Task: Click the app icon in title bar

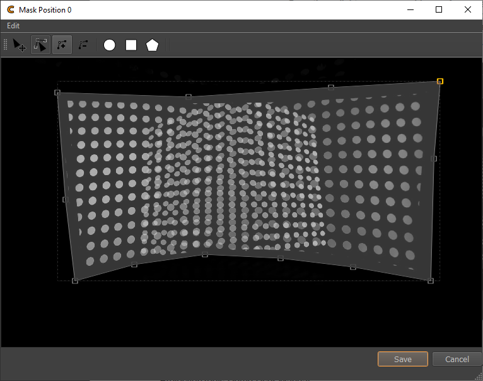Action: click(x=10, y=10)
